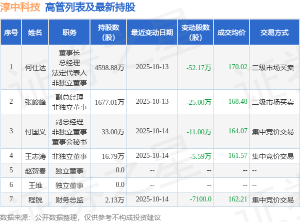Click 王志涛's date 2025-10-14
This screenshot has height=222, width=300.
[x=152, y=155]
